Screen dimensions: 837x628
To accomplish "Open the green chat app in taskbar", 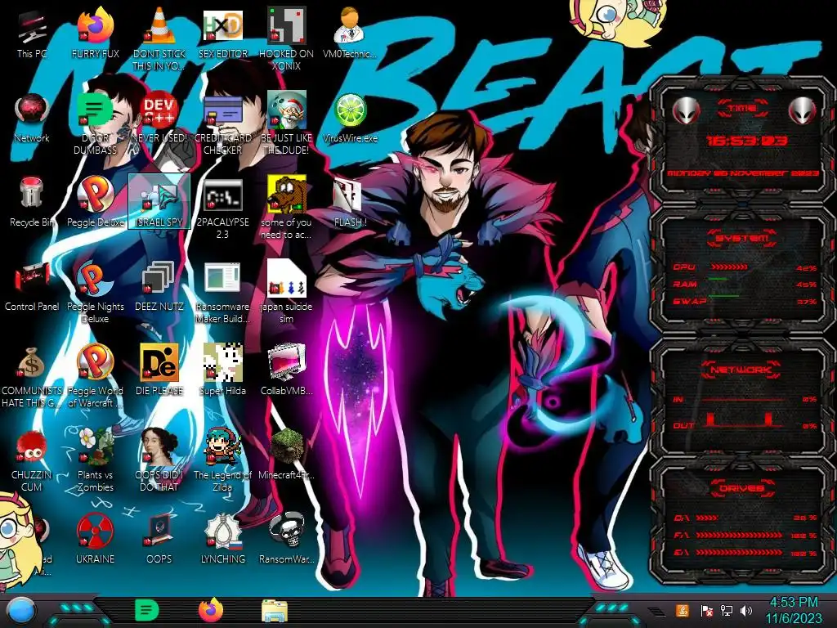I will (x=147, y=610).
